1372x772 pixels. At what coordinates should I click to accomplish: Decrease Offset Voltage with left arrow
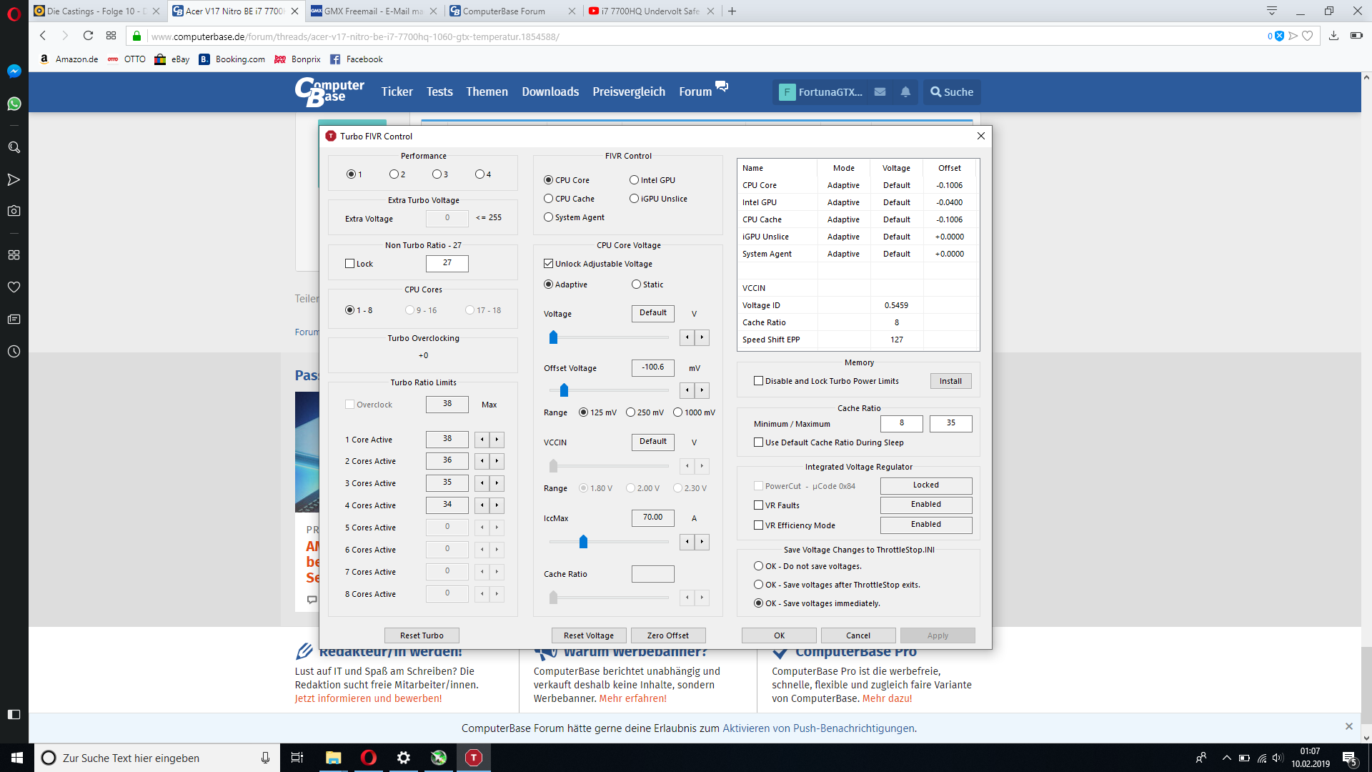coord(687,390)
